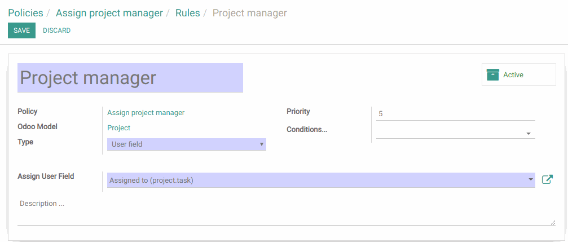Click the archive box icon beside Active

[x=492, y=74]
